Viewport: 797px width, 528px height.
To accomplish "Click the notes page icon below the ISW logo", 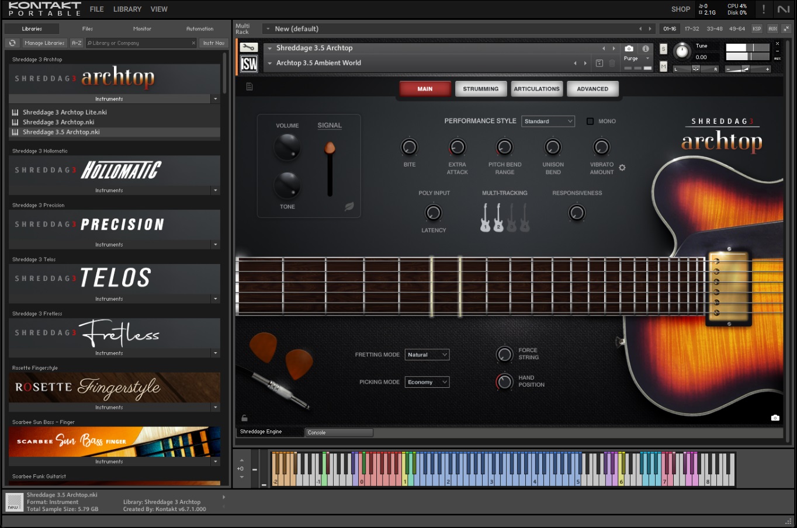I will click(250, 87).
